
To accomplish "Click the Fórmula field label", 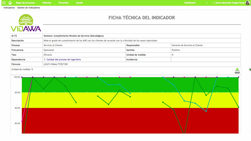I will pyautogui.click(x=16, y=64).
